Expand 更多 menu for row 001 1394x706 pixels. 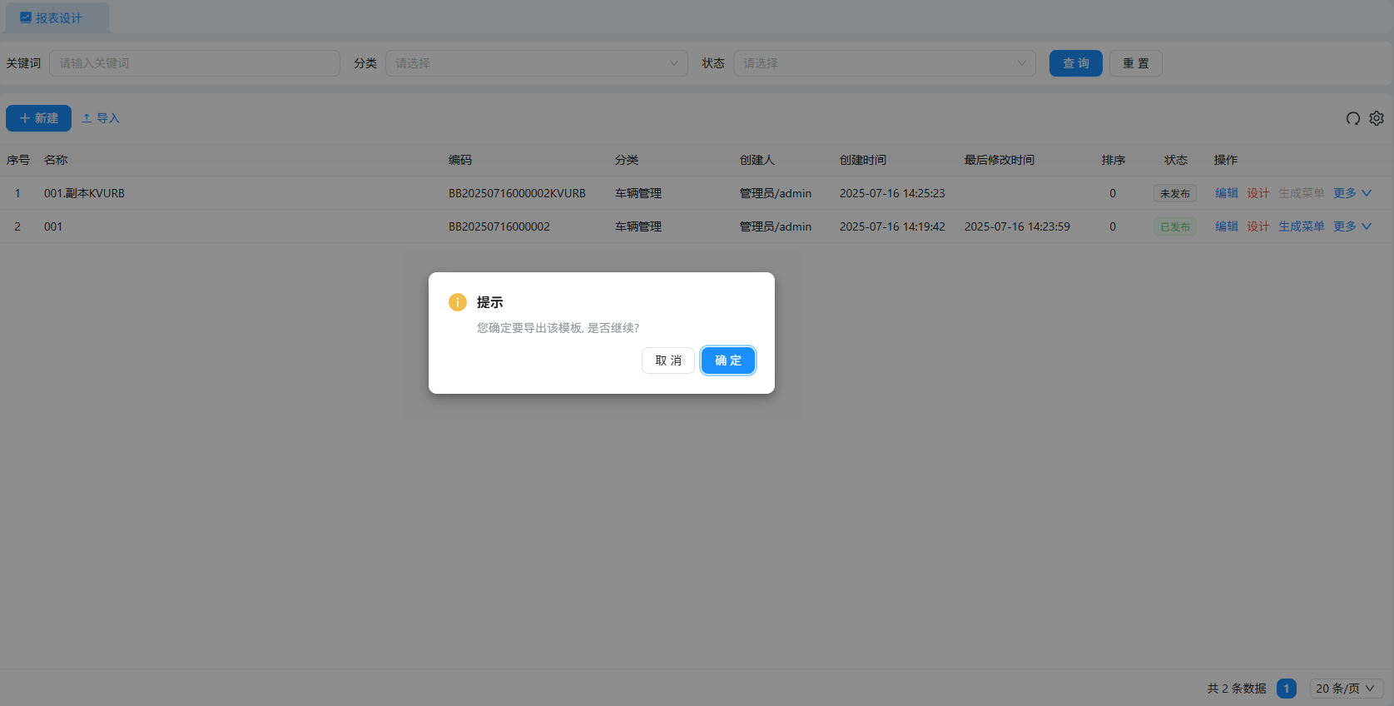pos(1352,226)
